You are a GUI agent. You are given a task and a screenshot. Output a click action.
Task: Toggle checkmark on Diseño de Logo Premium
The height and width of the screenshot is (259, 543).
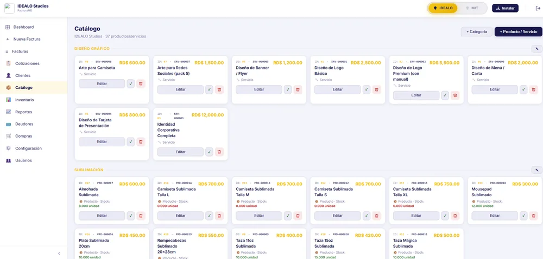pyautogui.click(x=445, y=95)
